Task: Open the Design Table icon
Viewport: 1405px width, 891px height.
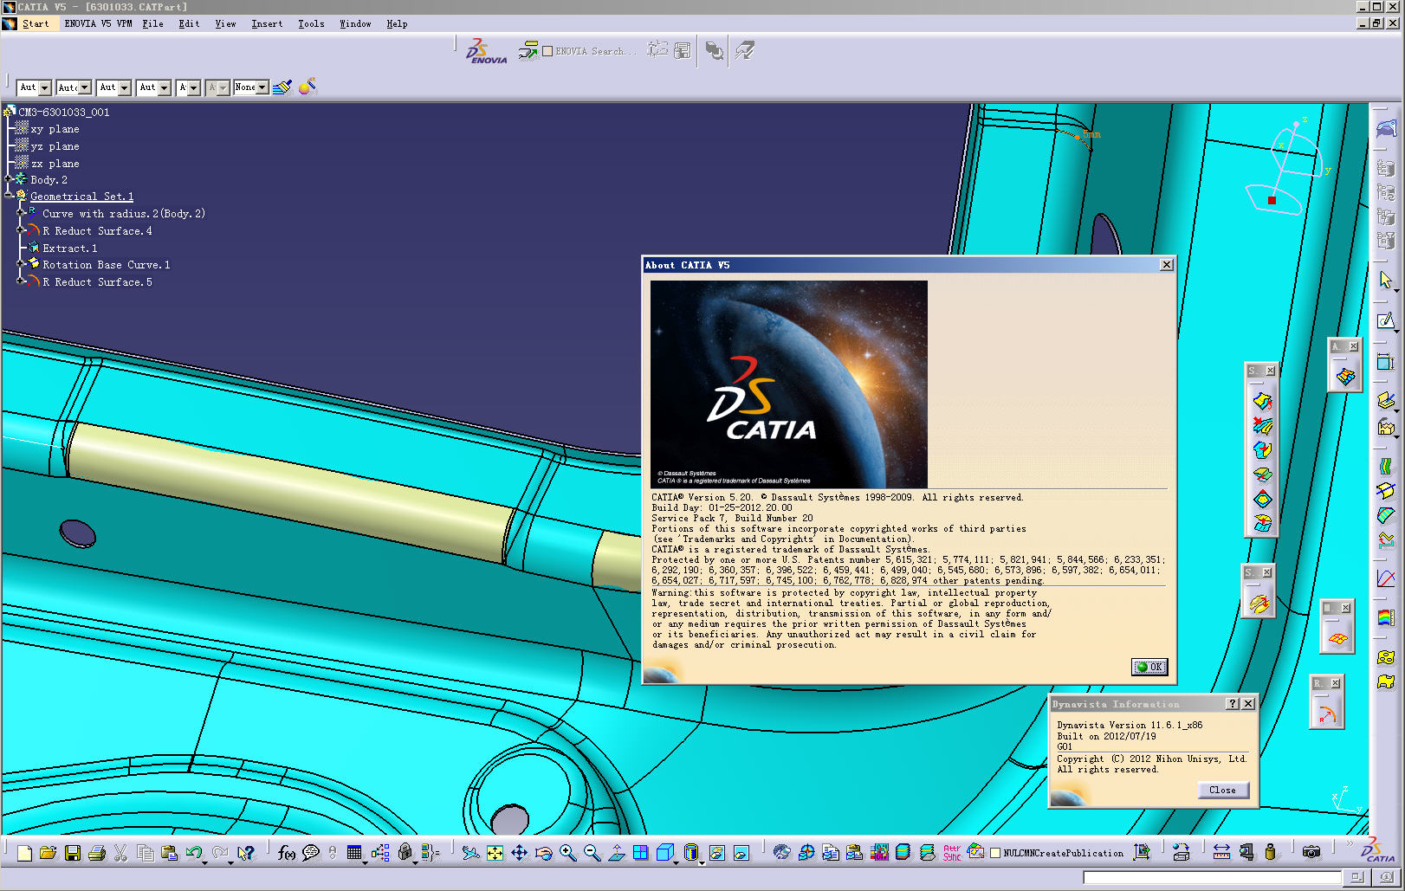Action: coord(354,853)
